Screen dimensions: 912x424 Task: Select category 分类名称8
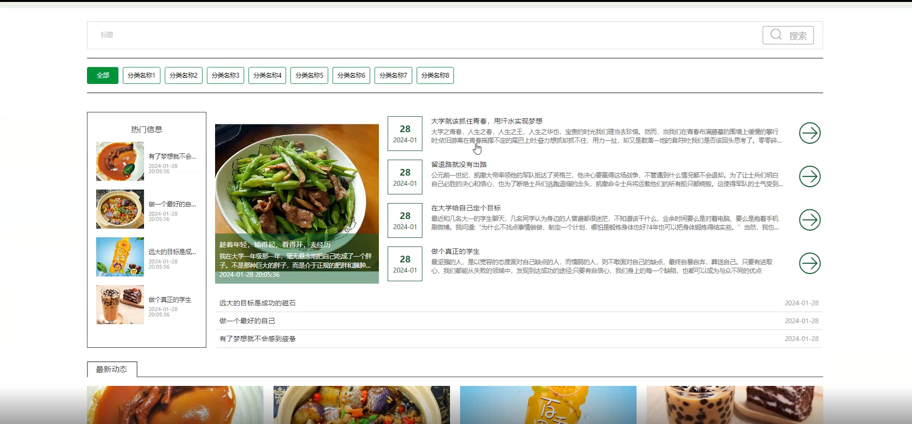coord(435,75)
